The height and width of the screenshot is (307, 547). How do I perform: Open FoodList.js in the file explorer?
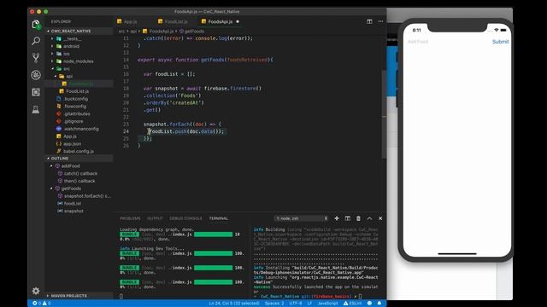(77, 91)
